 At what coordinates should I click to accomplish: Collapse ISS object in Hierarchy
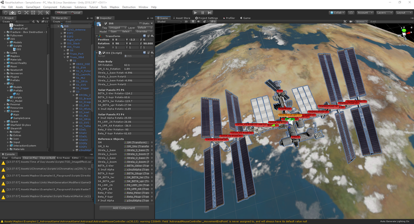coord(58,26)
